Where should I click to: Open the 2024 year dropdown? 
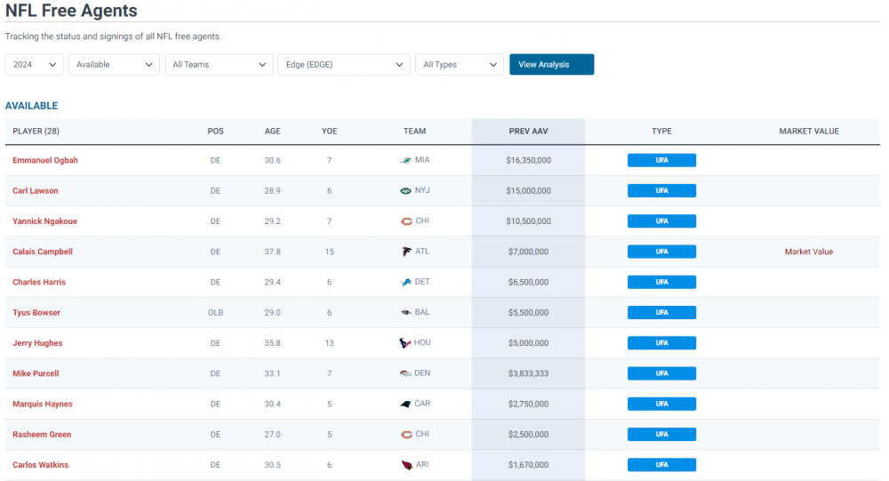point(34,65)
